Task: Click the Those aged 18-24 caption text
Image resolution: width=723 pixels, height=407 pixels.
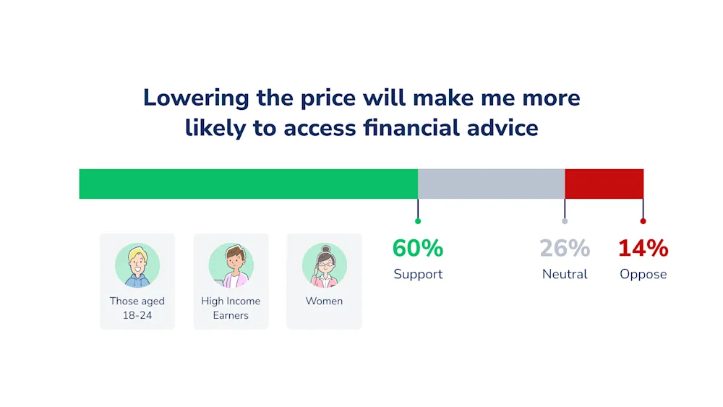Action: pyautogui.click(x=137, y=308)
